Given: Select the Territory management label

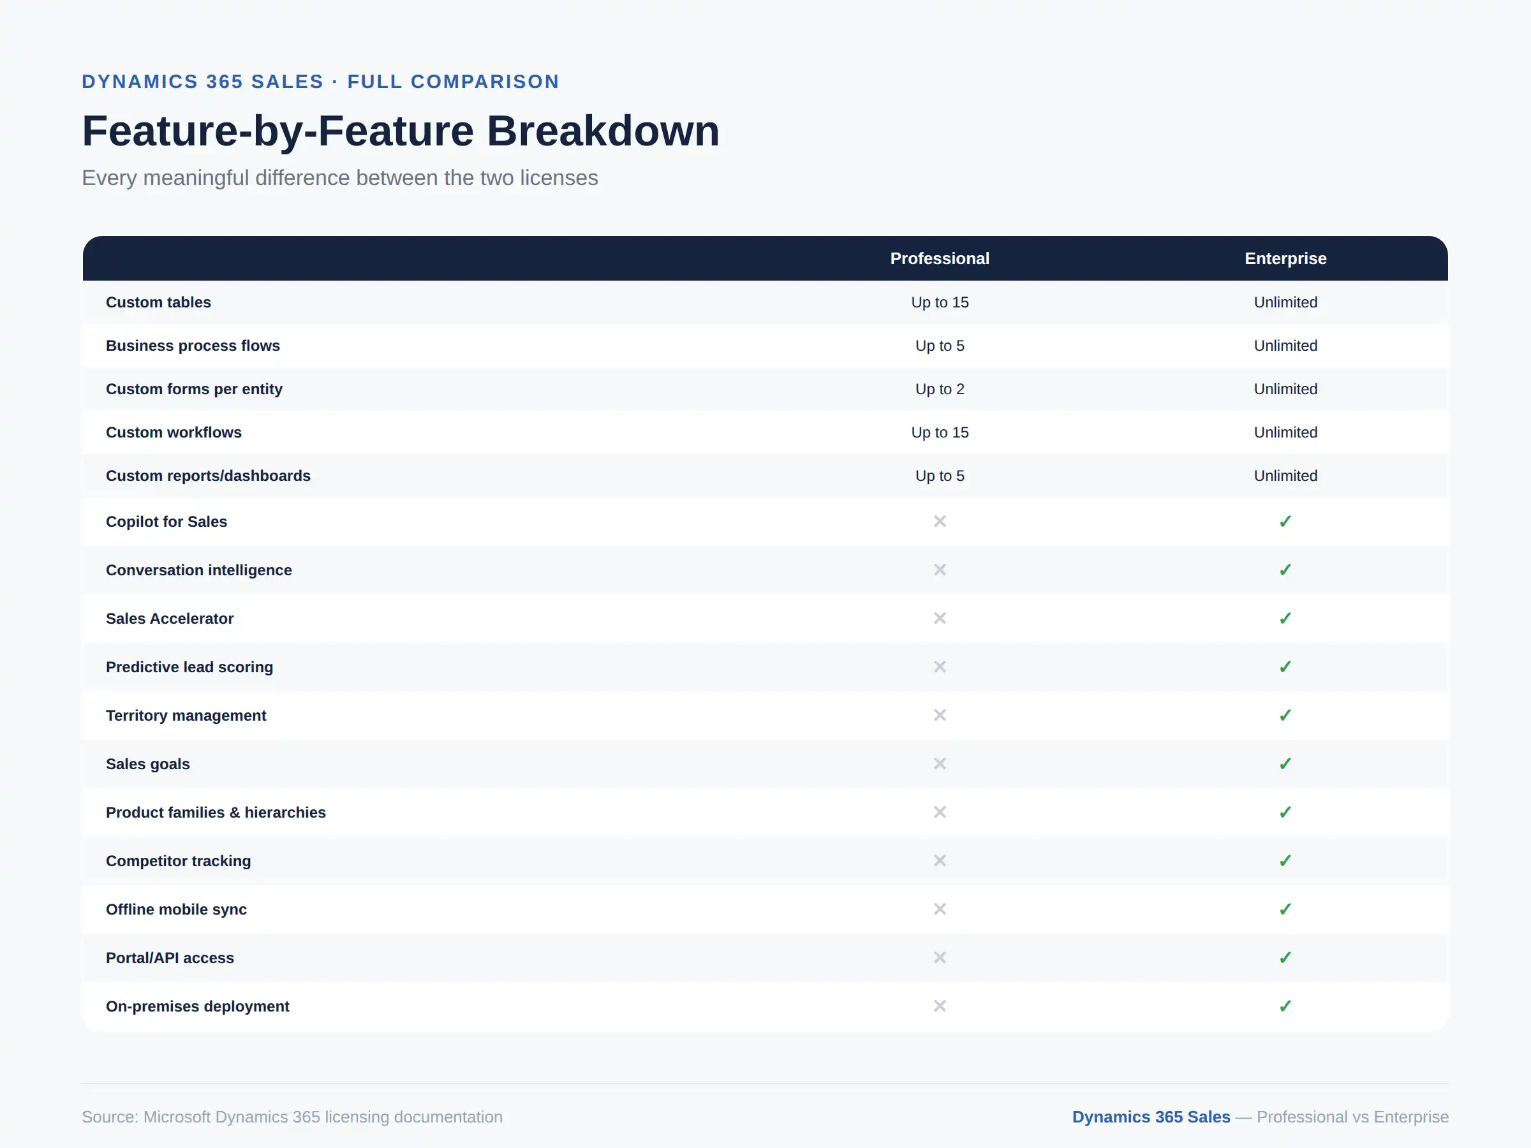Looking at the screenshot, I should coord(186,716).
